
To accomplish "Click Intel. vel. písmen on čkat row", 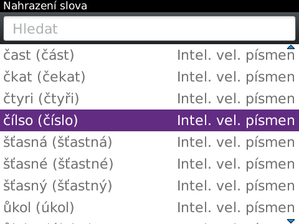I will [x=236, y=77].
